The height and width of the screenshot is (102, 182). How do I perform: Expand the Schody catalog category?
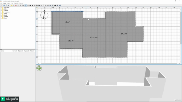point(1,15)
